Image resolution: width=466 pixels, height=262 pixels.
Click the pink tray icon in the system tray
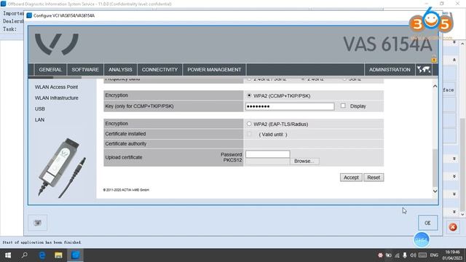pos(380,255)
